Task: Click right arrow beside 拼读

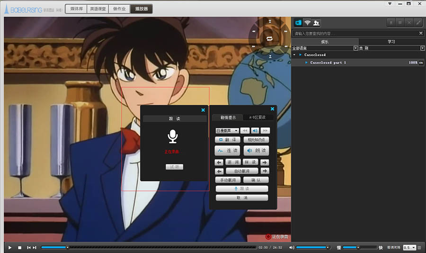Action: tap(265, 163)
